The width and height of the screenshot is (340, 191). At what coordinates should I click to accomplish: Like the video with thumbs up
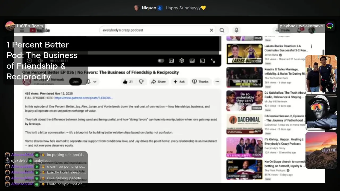[x=127, y=82]
